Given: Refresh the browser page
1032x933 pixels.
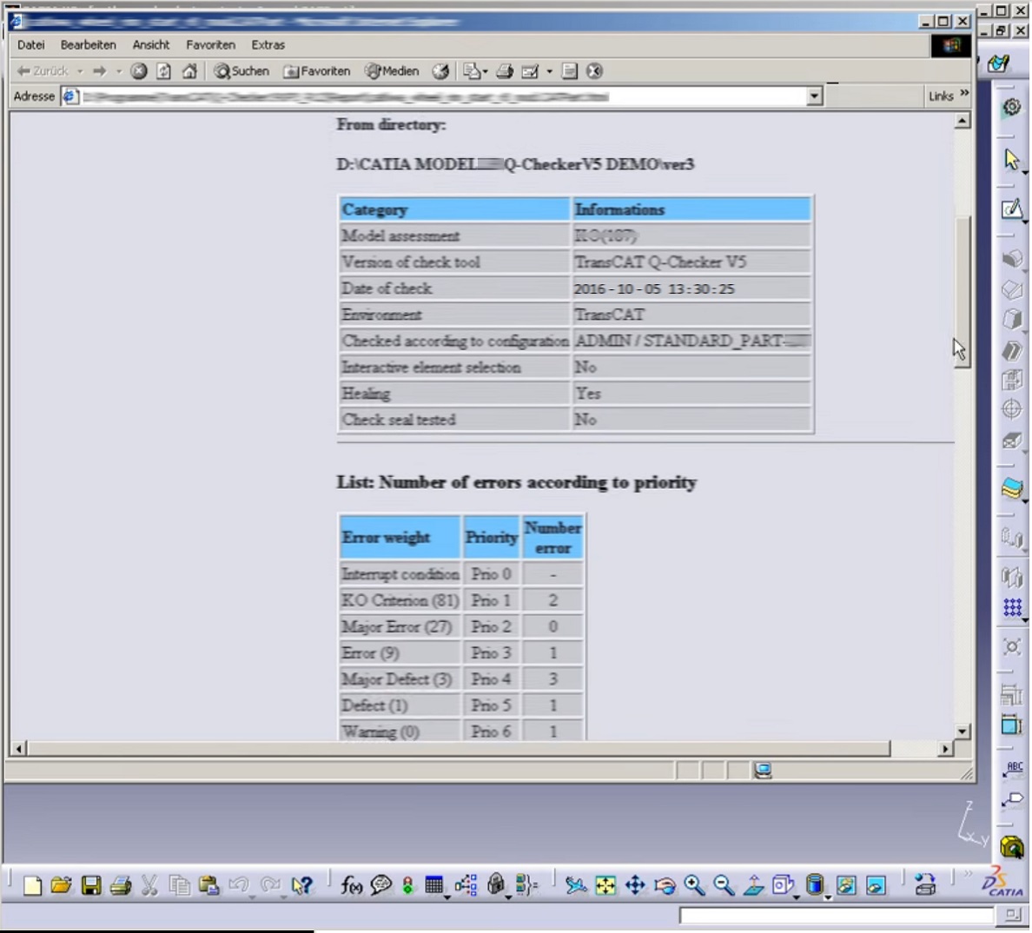Looking at the screenshot, I should [x=164, y=71].
